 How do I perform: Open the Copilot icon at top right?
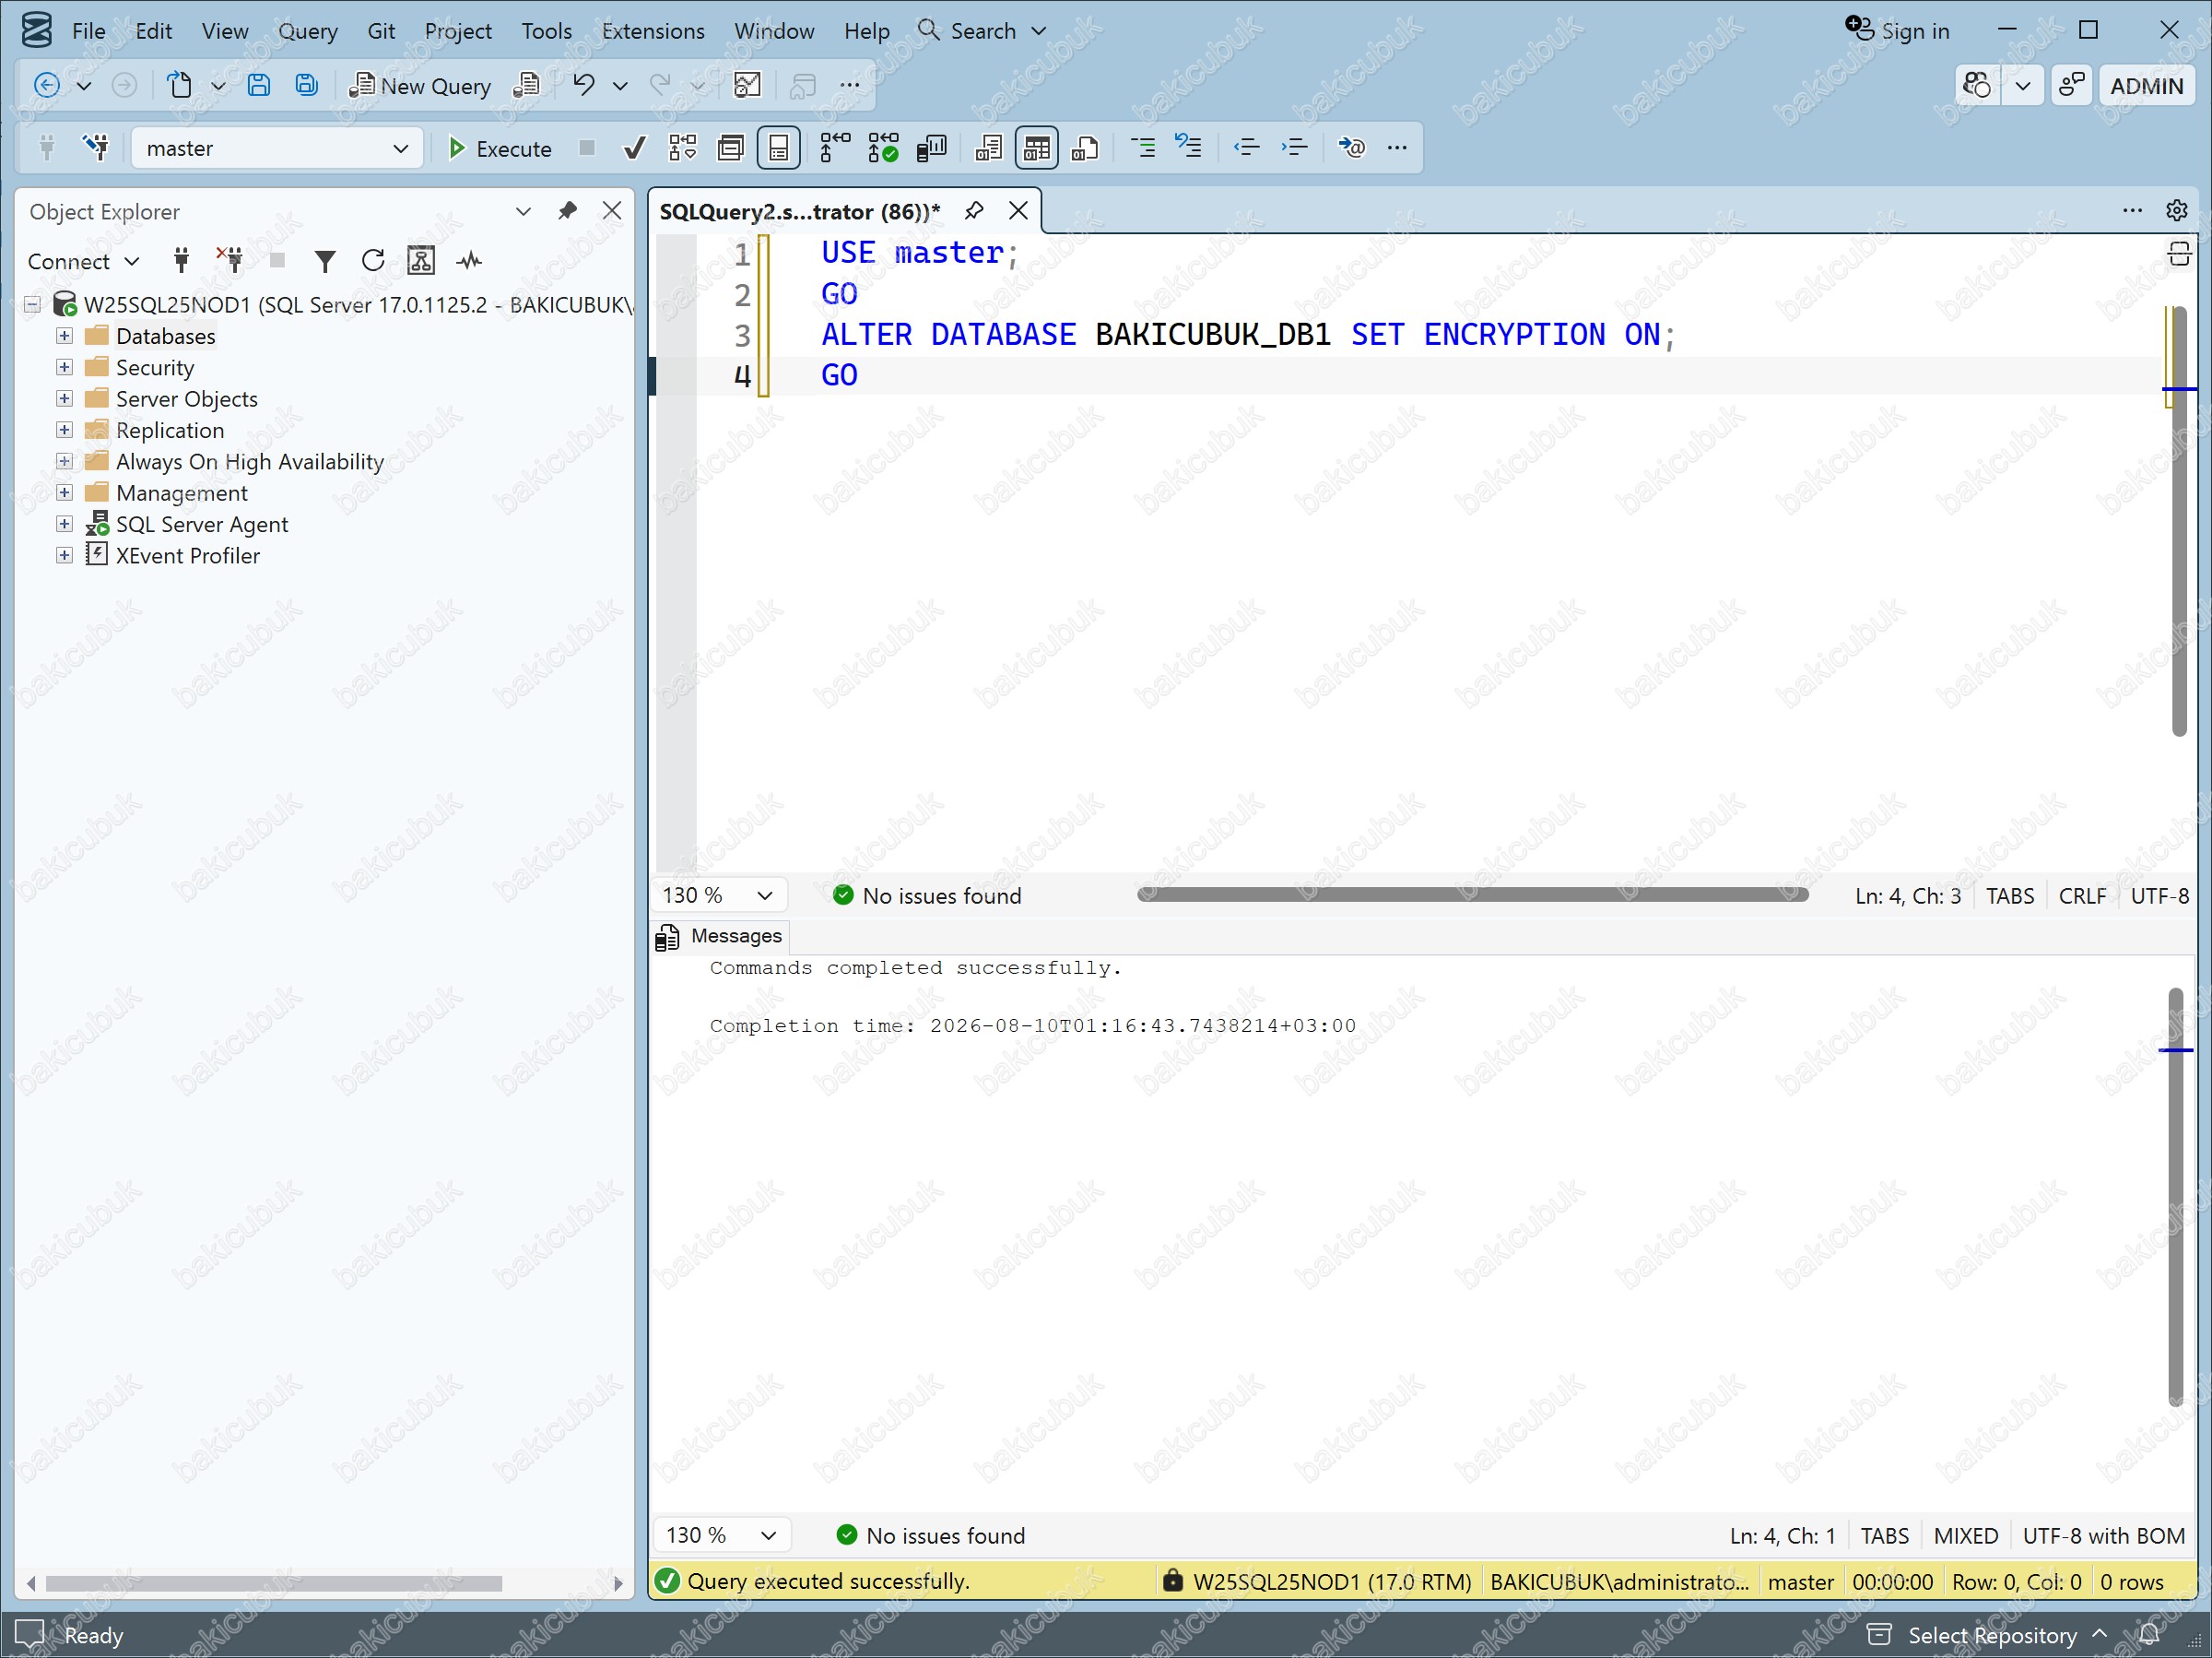1977,86
